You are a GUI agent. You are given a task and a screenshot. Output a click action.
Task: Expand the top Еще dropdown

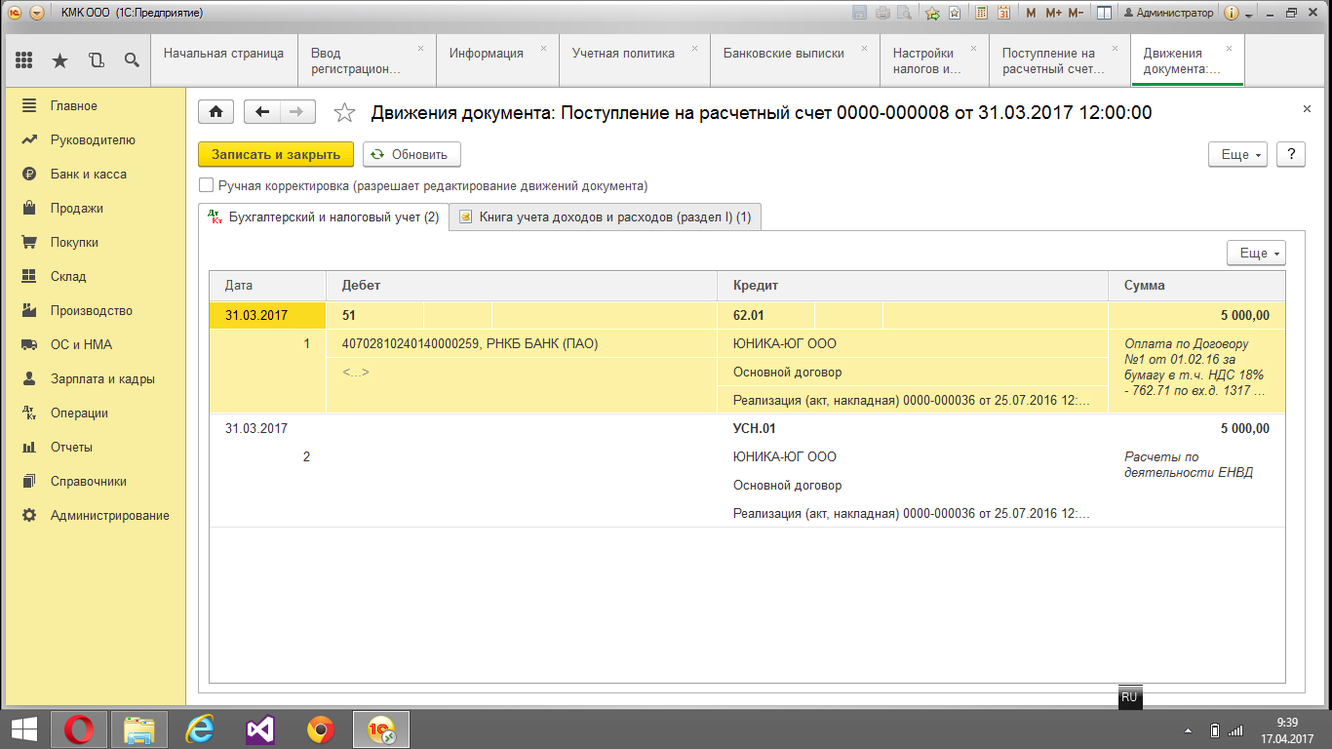coord(1237,154)
